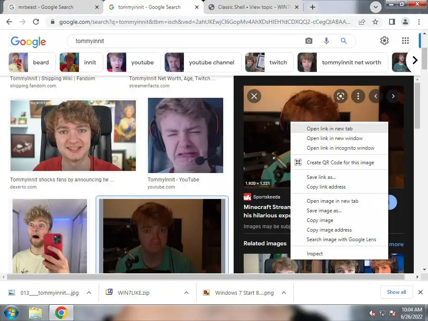The height and width of the screenshot is (321, 428).
Task: Choose Open link in new window
Action: pyautogui.click(x=339, y=138)
